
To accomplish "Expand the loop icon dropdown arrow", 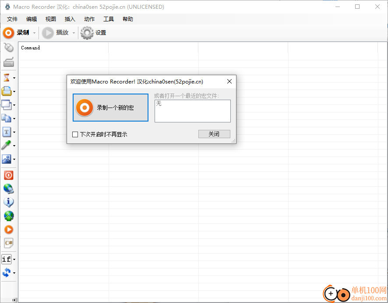I will [14, 273].
